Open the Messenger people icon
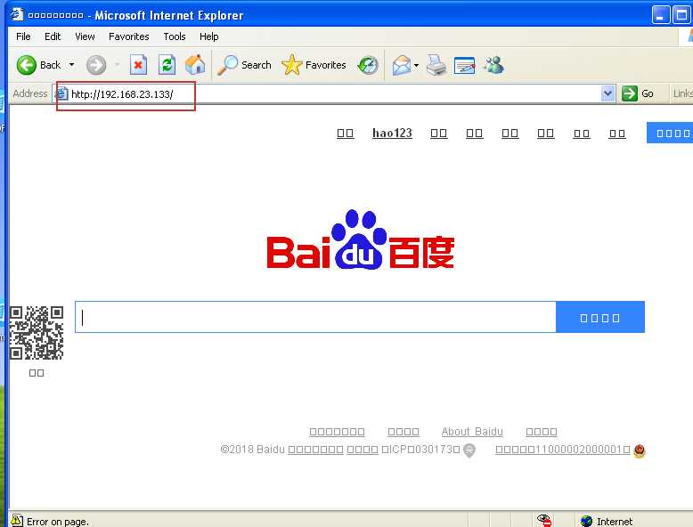Screen dimensions: 693x527 [493, 65]
